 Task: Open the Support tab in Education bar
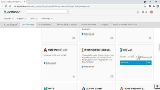tap(104, 24)
